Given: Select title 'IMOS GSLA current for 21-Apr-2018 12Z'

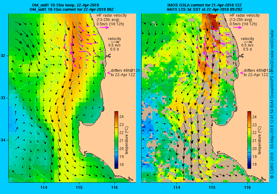Looking at the screenshot, I should (x=205, y=5).
